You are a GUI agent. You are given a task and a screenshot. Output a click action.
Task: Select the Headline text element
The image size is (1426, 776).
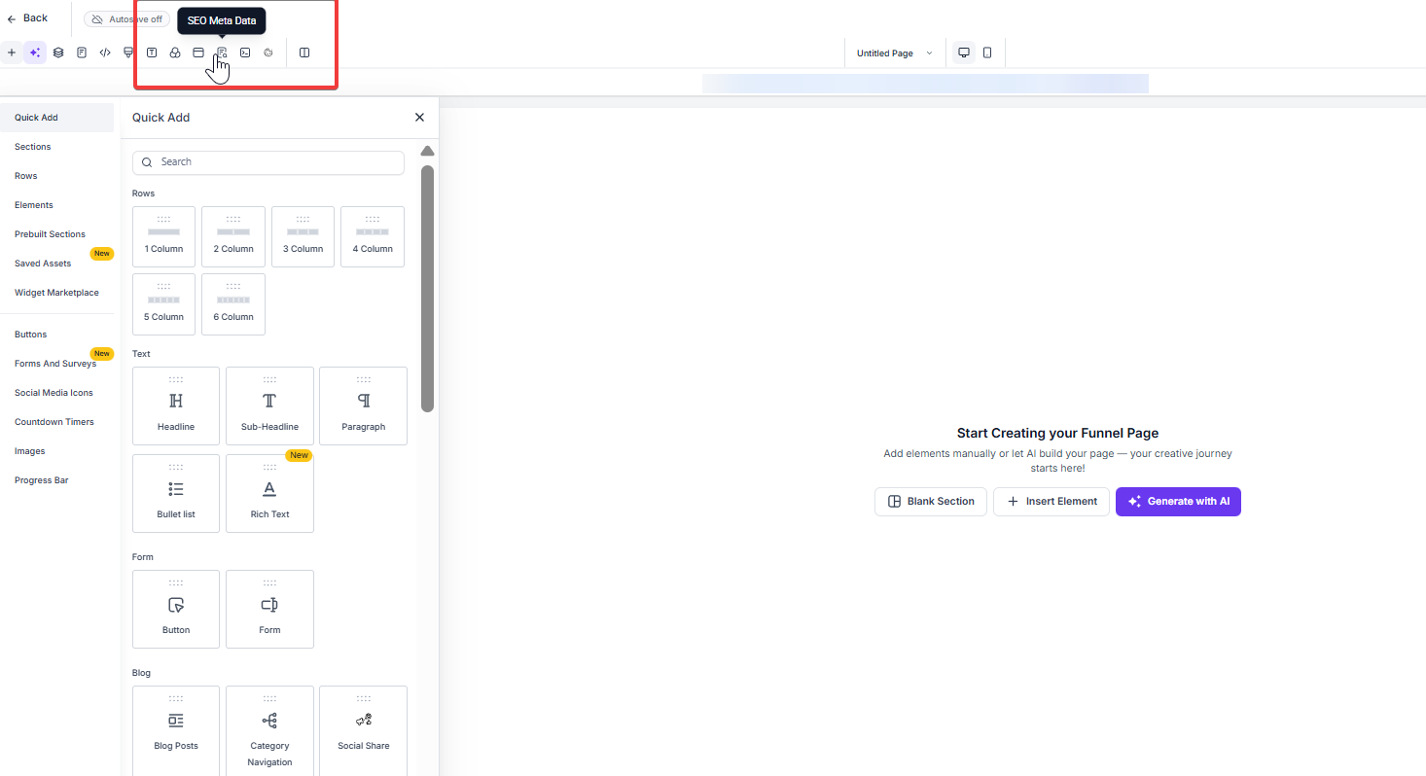click(x=176, y=406)
